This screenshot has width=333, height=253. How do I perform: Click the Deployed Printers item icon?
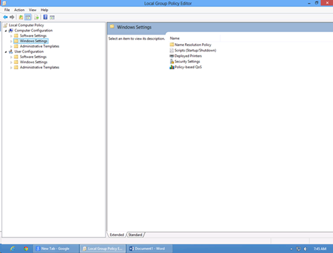(x=172, y=56)
